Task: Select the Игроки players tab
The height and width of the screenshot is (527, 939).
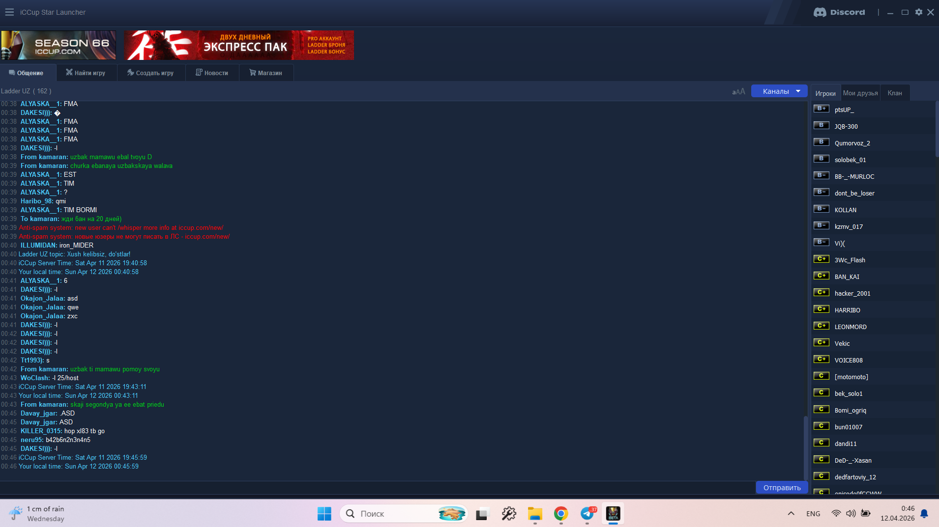Action: coord(825,93)
